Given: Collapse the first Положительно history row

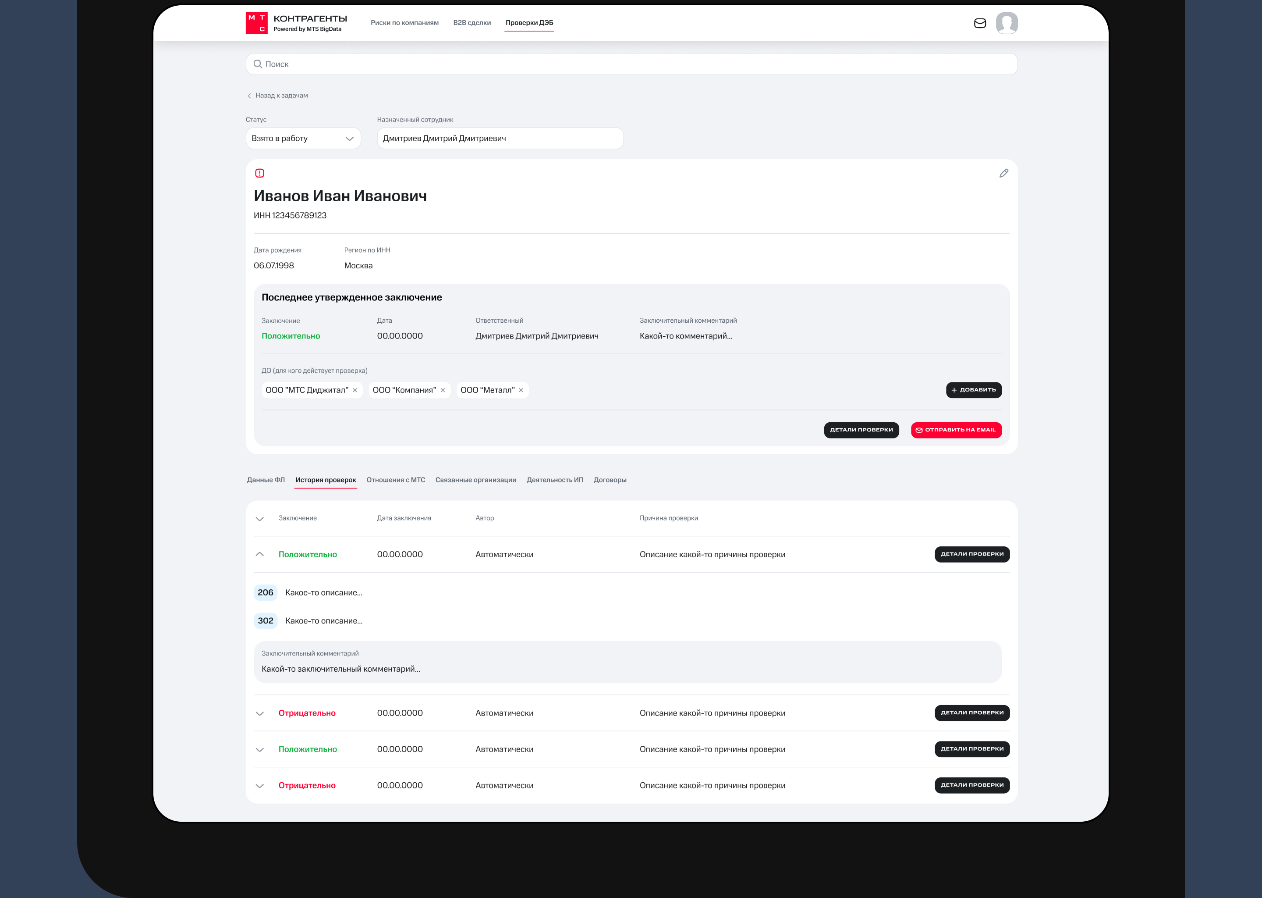Looking at the screenshot, I should coord(260,554).
